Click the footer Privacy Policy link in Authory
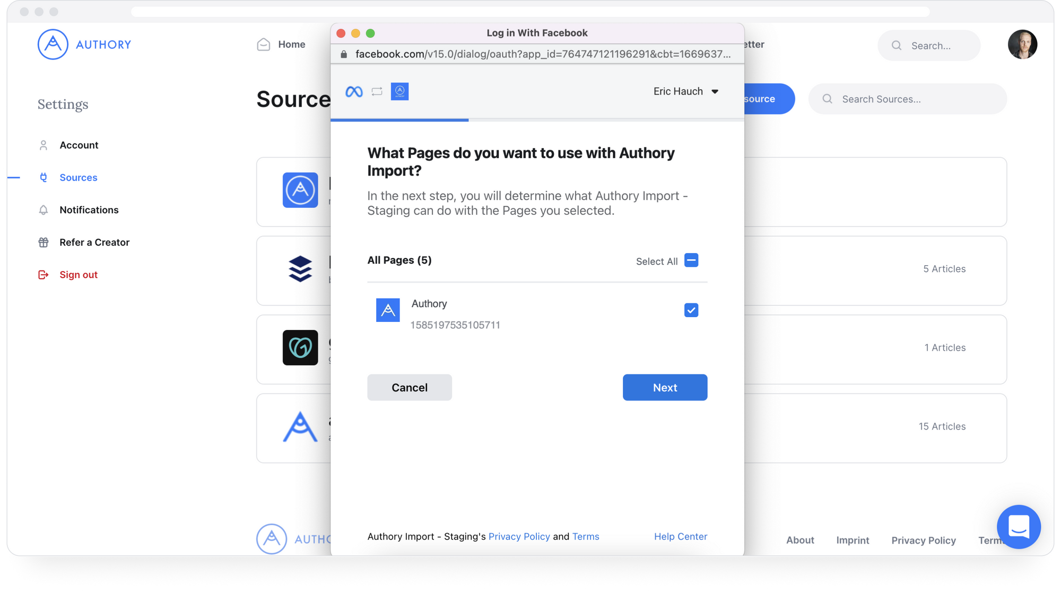The width and height of the screenshot is (1061, 593). (x=924, y=540)
